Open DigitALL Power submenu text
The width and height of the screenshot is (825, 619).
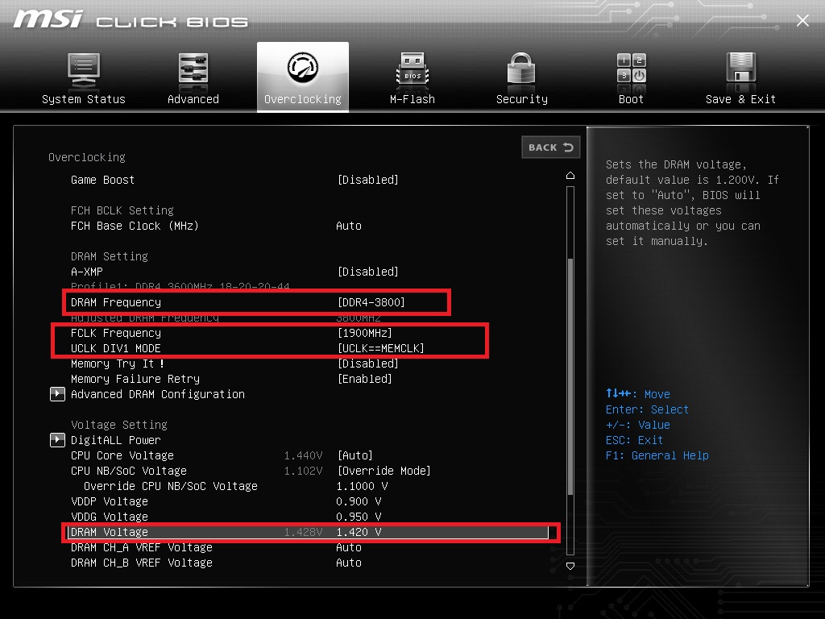click(x=116, y=440)
